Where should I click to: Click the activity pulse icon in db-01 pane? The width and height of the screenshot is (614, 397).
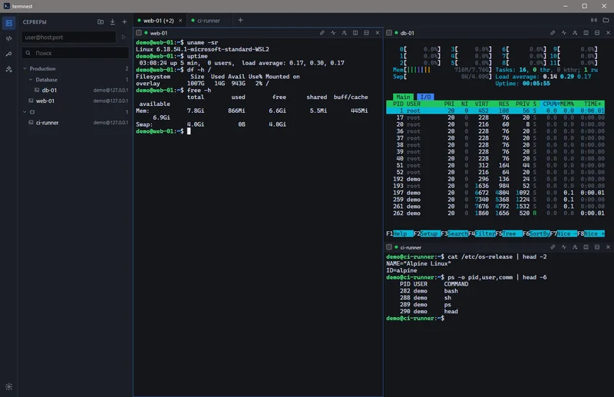click(x=564, y=33)
